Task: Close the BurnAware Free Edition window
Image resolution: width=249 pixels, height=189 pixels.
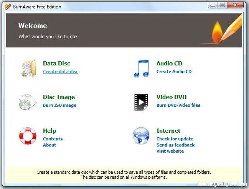Action: 235,5
